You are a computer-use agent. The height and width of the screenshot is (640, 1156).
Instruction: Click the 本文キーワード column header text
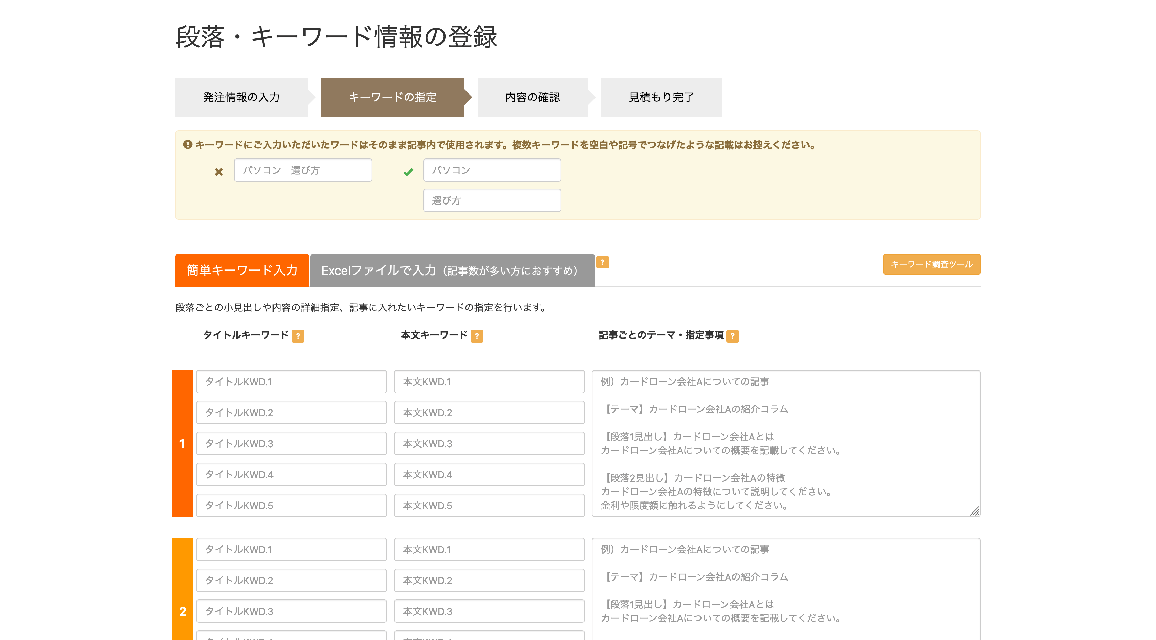[x=434, y=335]
